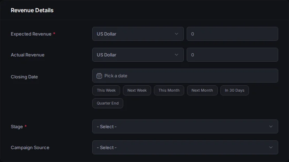The width and height of the screenshot is (289, 162).
Task: Choose the Next Week date shortcut
Action: click(x=137, y=91)
